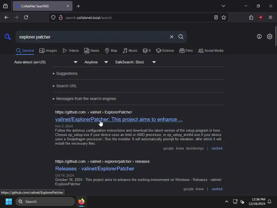Open network status tray icon
The height and width of the screenshot is (208, 277).
235,201
